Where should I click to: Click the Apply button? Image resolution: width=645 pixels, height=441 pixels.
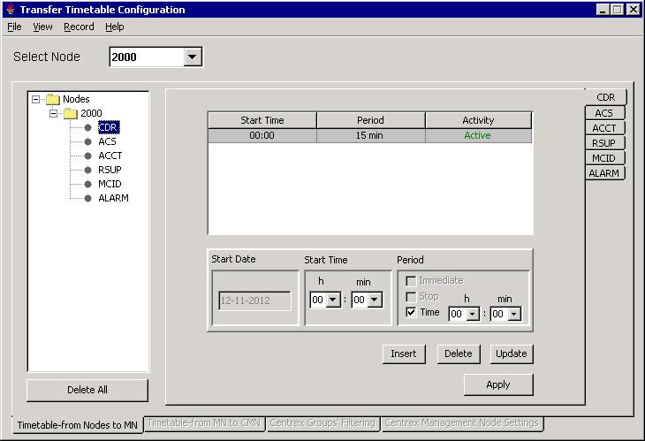(498, 384)
